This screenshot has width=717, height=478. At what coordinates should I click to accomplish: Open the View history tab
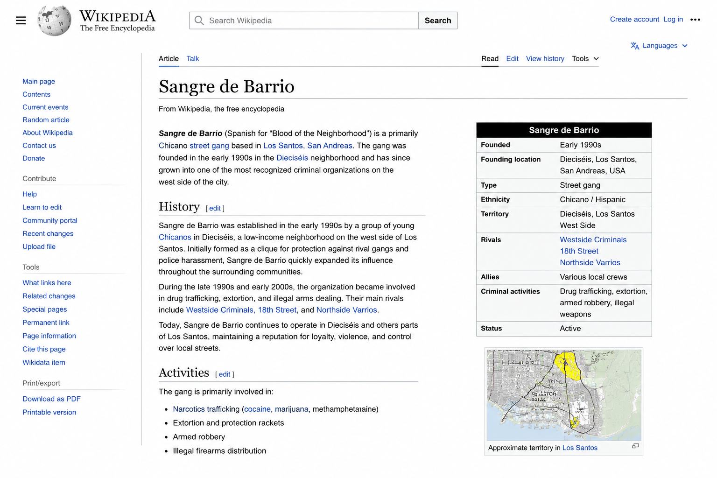pos(545,59)
